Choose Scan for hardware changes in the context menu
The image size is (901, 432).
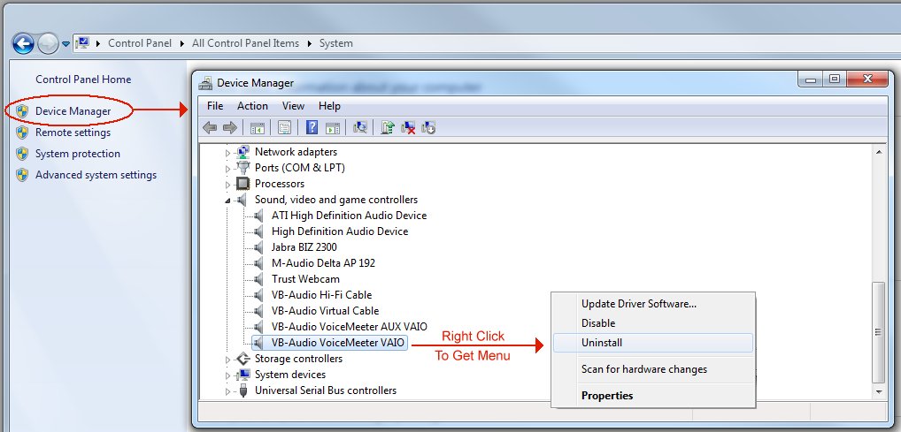tap(652, 369)
